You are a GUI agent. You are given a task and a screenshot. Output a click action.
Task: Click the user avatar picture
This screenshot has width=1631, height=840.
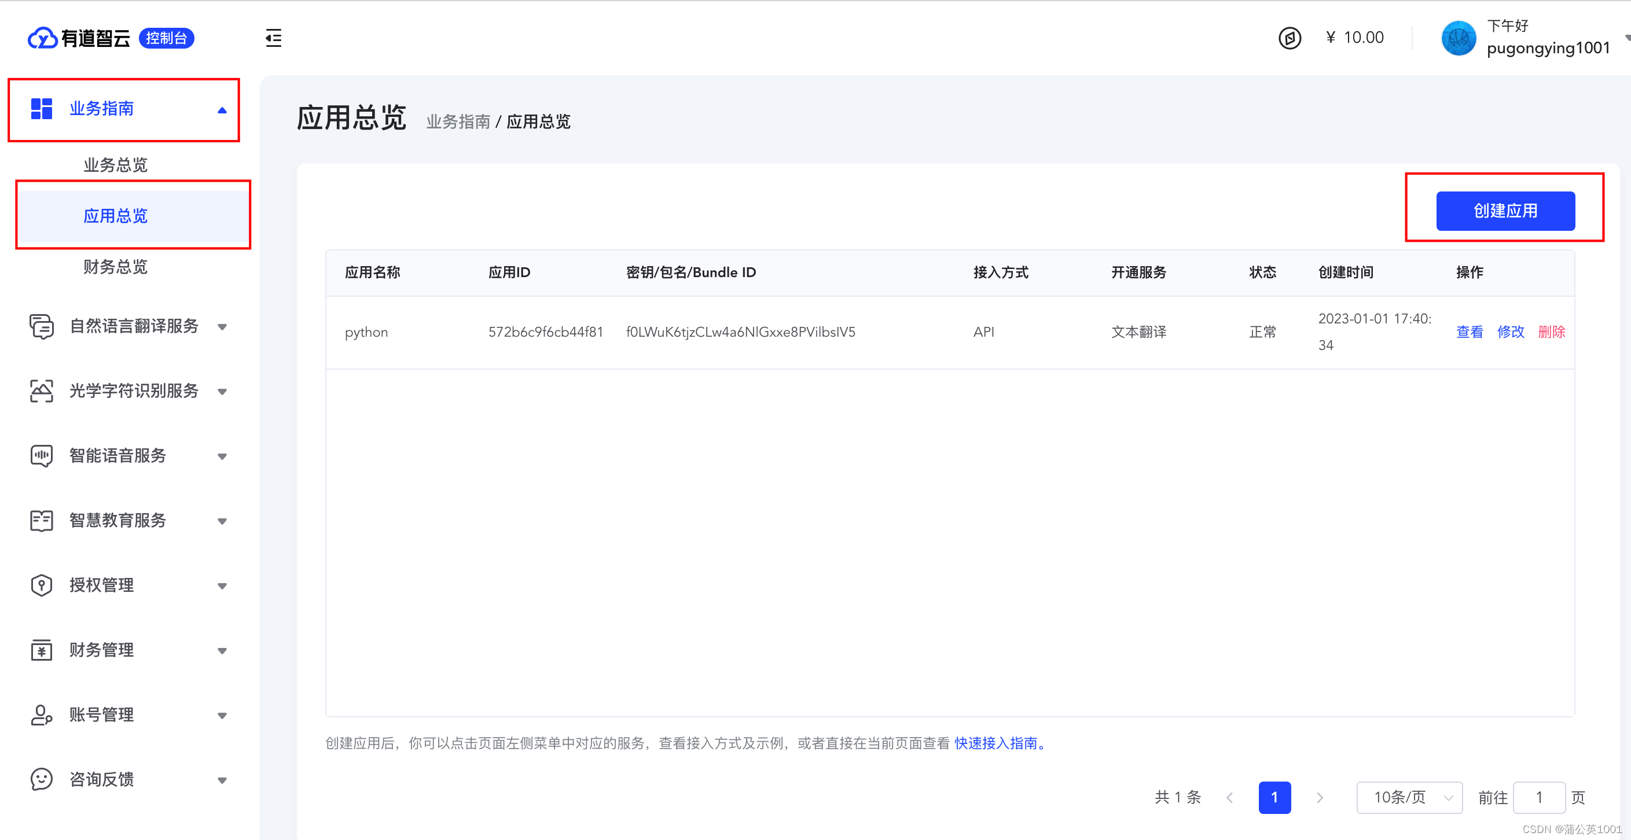pyautogui.click(x=1458, y=38)
